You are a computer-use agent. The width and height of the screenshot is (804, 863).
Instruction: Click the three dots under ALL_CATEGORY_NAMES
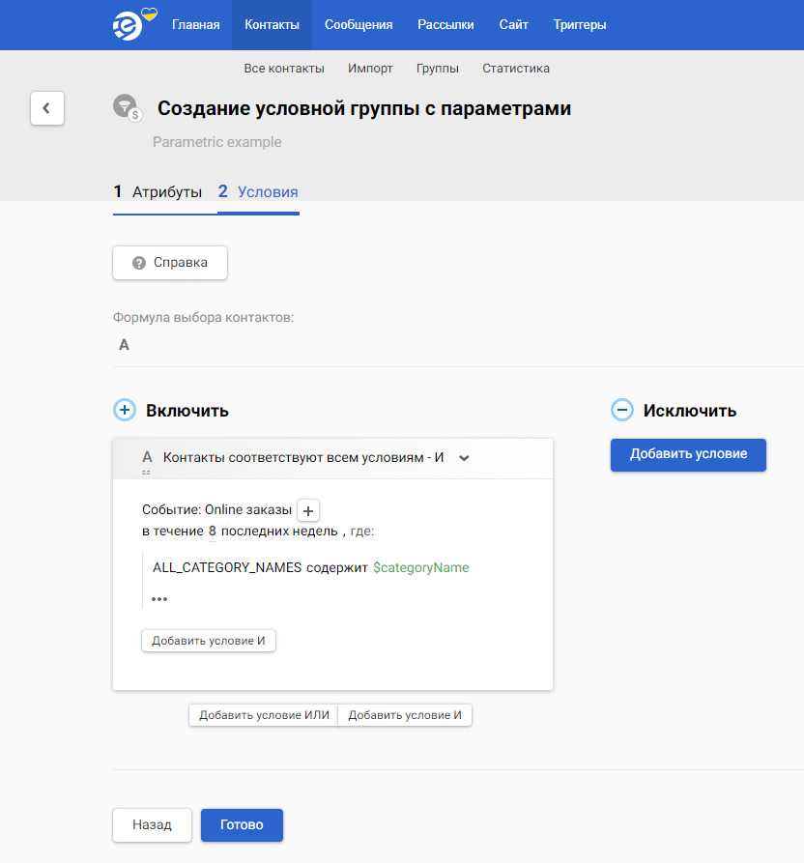159,599
